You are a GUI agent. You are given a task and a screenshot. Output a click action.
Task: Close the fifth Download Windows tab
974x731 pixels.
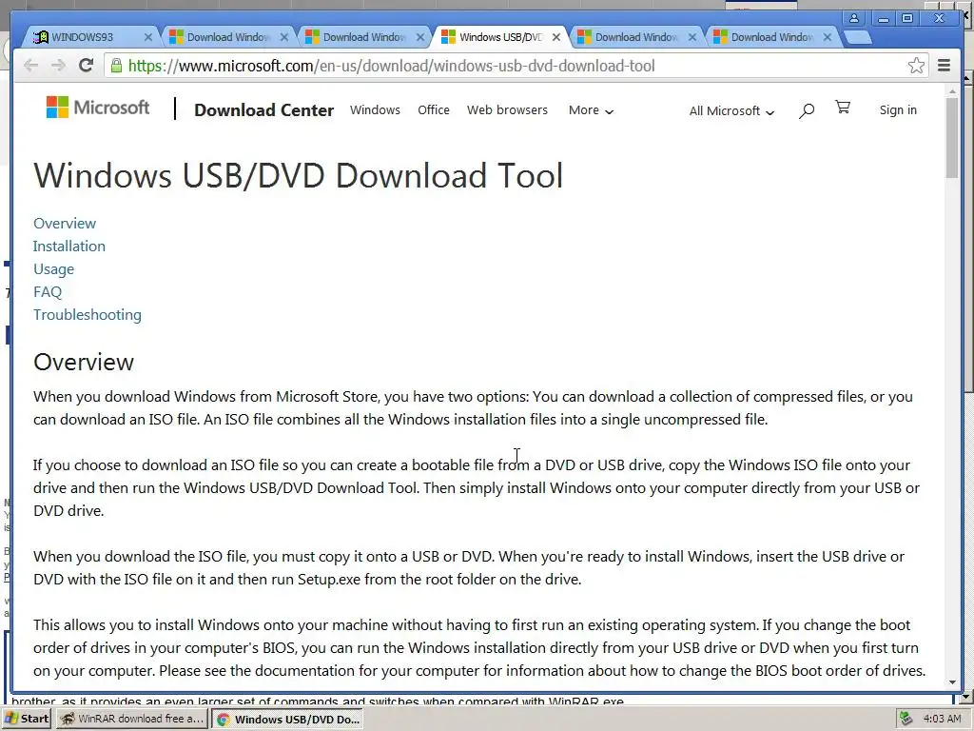692,37
